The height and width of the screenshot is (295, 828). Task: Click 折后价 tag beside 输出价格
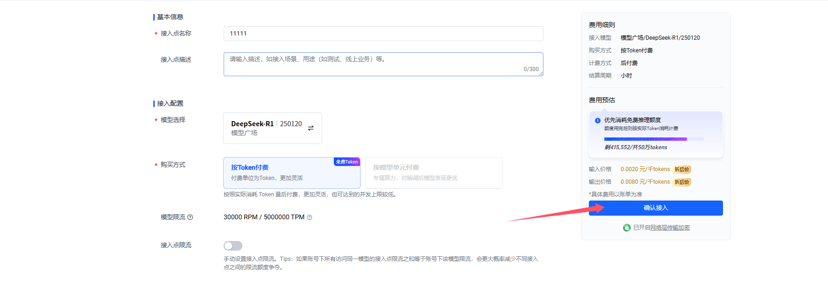point(682,182)
